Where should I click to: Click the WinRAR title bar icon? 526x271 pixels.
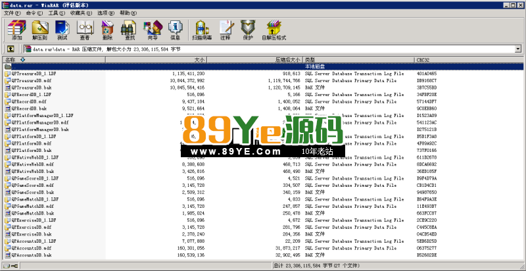click(x=5, y=5)
